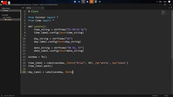
Task: Select main.py under the Youtube folder
Action: click(9, 20)
